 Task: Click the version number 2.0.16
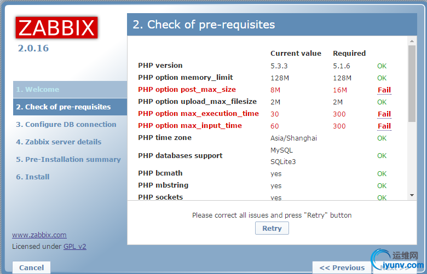(x=33, y=49)
